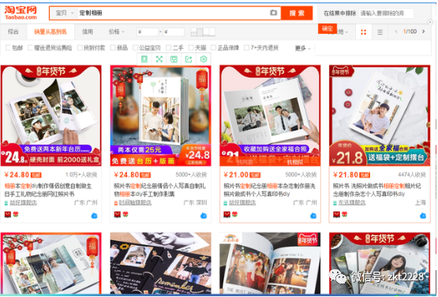Check the 天猫 Tmall filter
This screenshot has width=438, height=297.
191,48
